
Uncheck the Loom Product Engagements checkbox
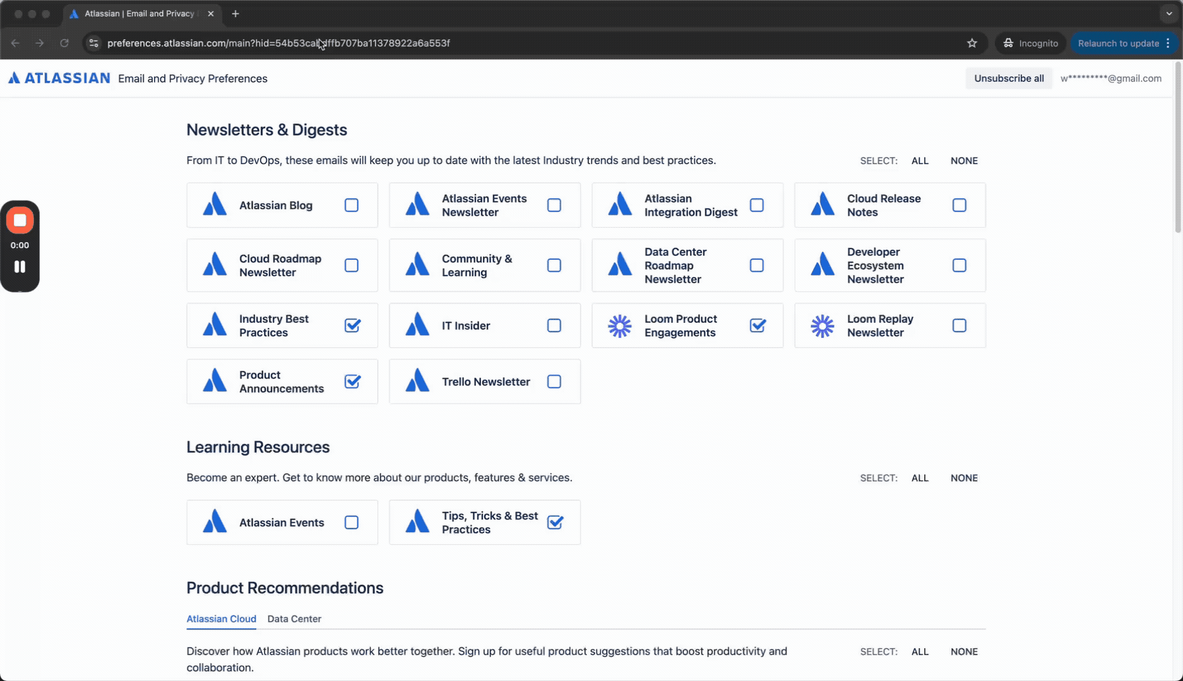[758, 325]
